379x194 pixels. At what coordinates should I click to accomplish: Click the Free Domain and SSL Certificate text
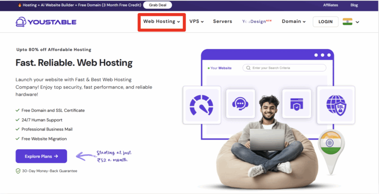pos(53,110)
